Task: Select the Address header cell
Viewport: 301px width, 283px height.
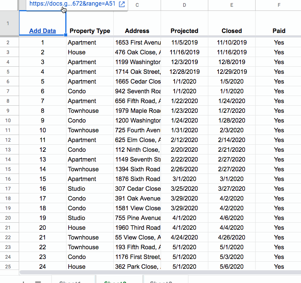Action: pos(137,23)
